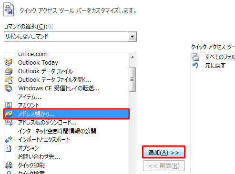Click the << 削除(R) button
The height and width of the screenshot is (174, 235).
164,166
